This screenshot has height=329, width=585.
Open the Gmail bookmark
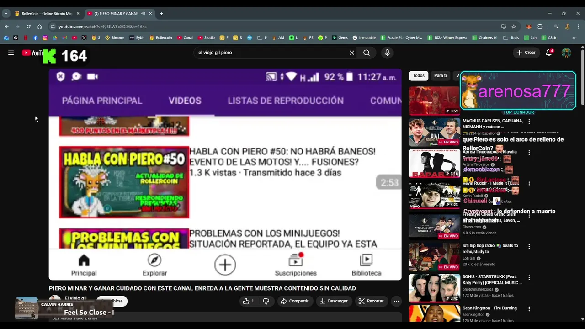[64, 38]
